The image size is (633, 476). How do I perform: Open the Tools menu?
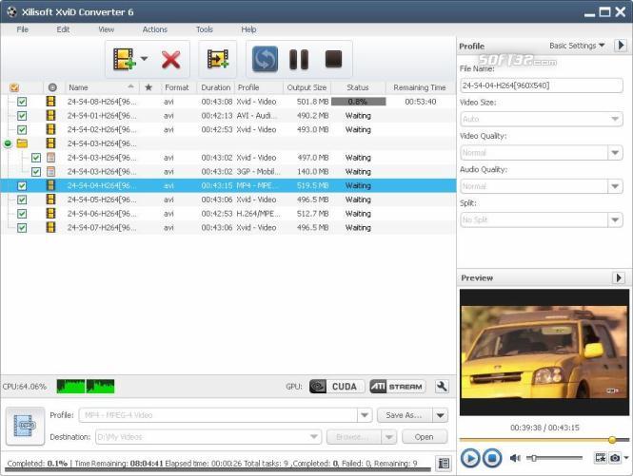point(205,29)
